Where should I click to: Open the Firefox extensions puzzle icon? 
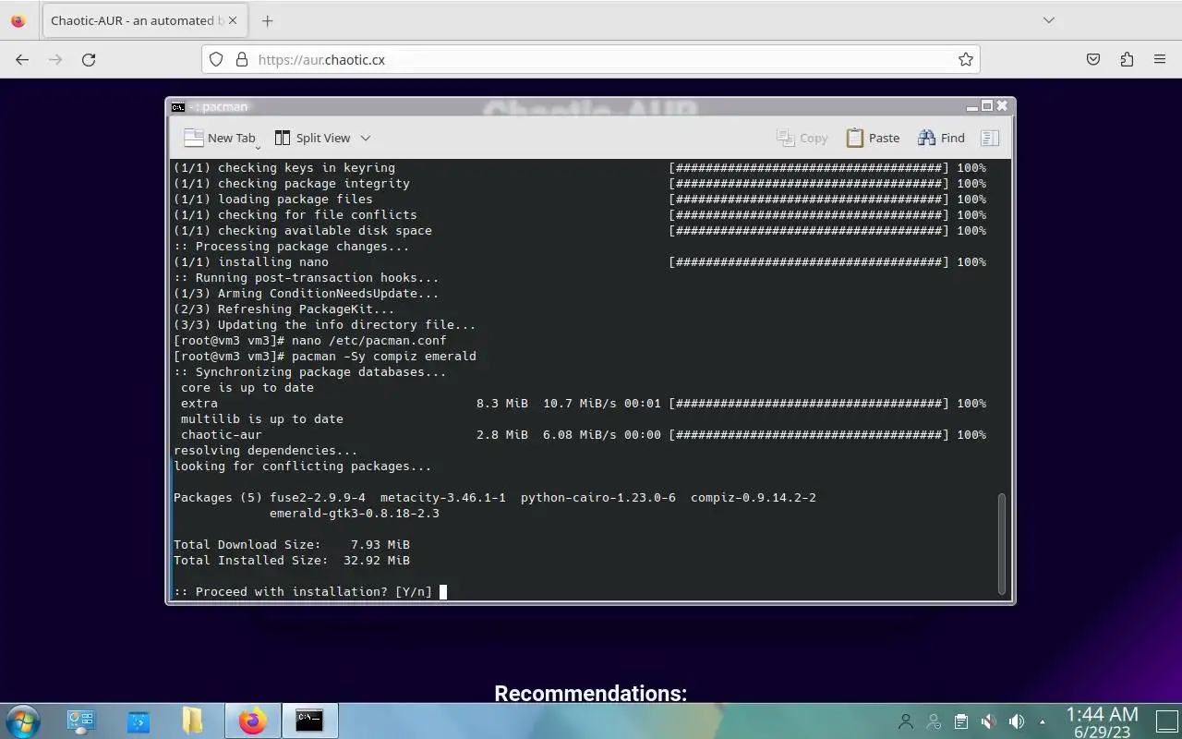[1127, 59]
